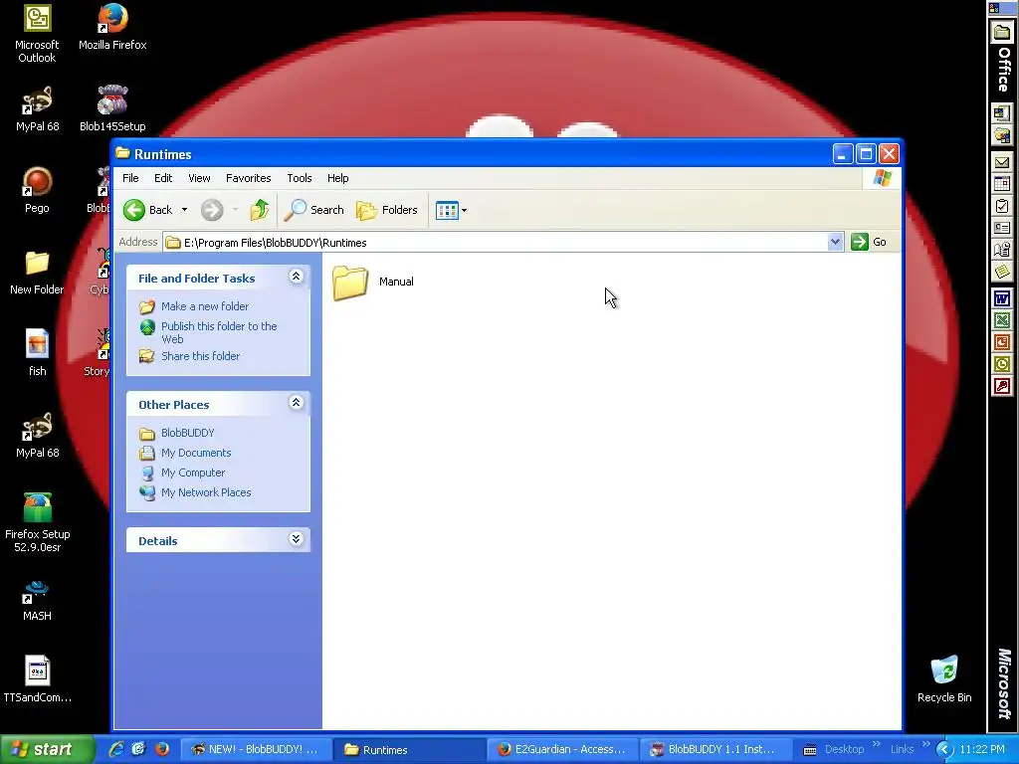
Task: Open Back history dropdown arrow
Action: coord(184,210)
